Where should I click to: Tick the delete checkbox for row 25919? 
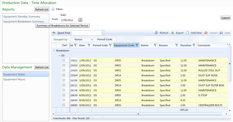(64, 65)
